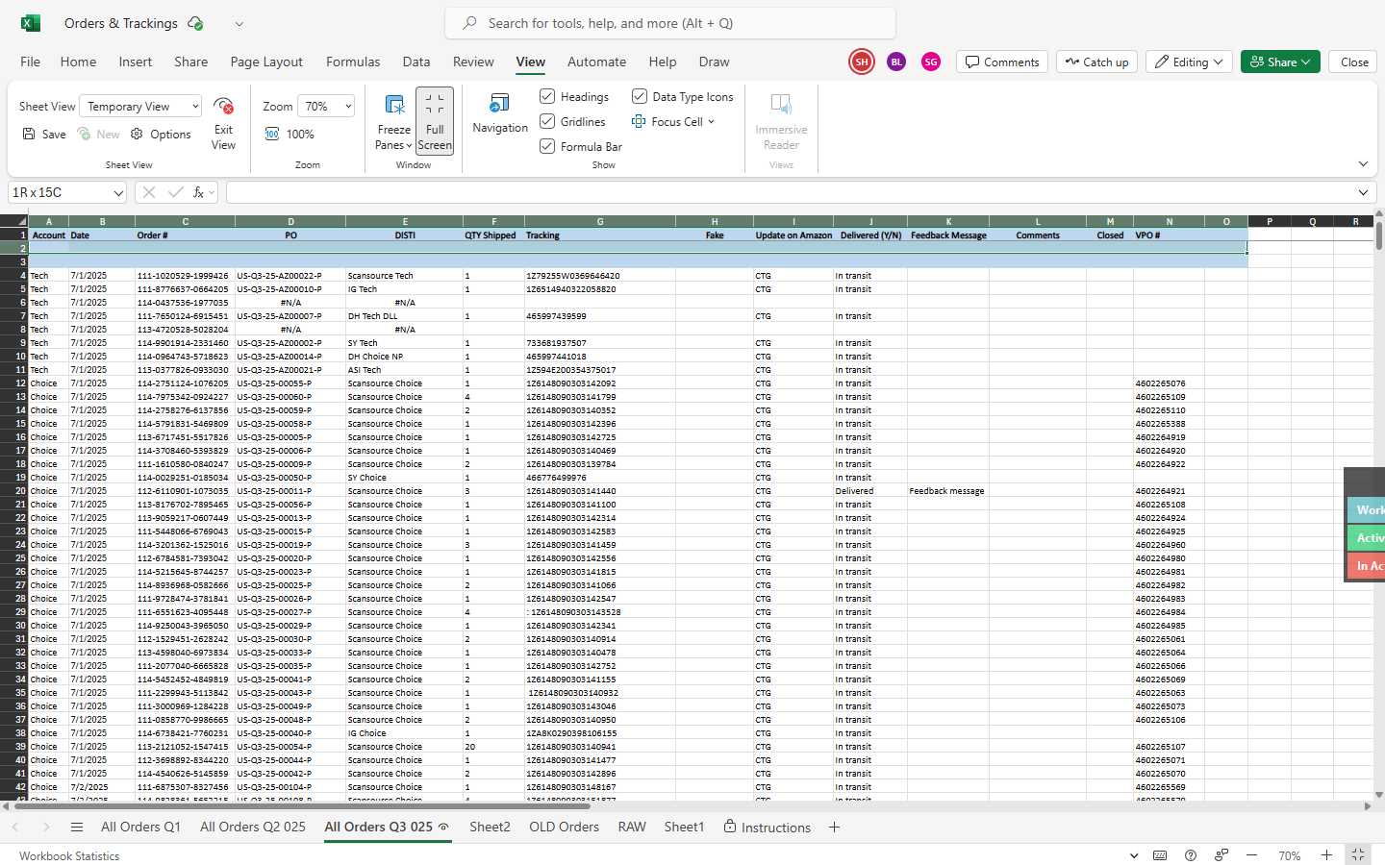The width and height of the screenshot is (1385, 865).
Task: Save the sheet view
Action: tap(44, 135)
